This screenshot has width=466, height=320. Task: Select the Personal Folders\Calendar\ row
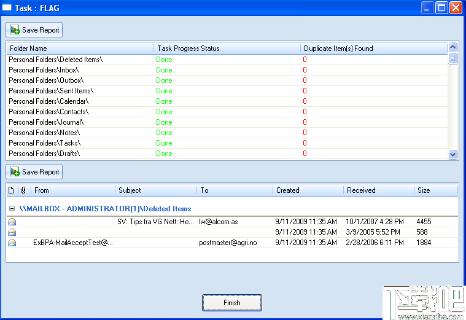(227, 101)
